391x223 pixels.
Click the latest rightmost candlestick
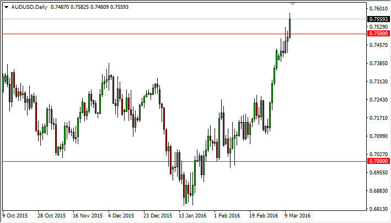point(290,28)
